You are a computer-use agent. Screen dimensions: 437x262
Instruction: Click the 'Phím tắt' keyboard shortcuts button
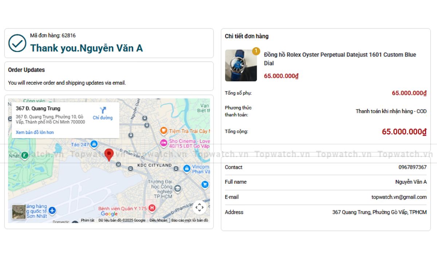coord(87,221)
